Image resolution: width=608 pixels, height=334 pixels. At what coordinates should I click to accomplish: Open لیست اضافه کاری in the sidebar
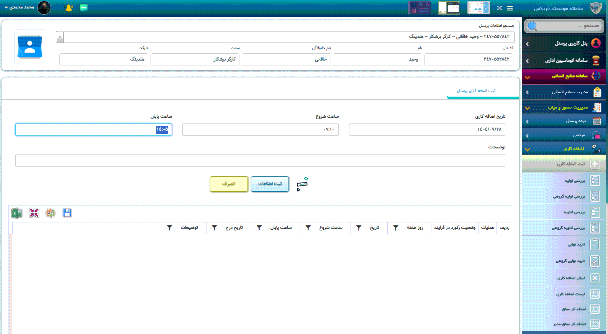pyautogui.click(x=570, y=294)
